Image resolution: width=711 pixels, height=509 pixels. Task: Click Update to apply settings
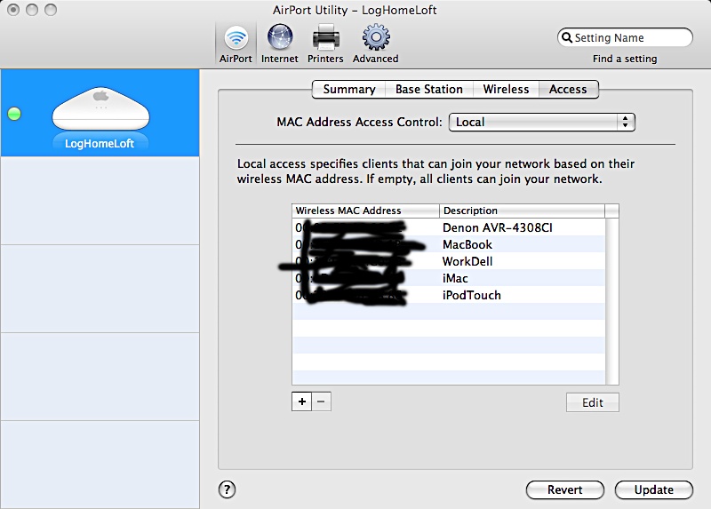(654, 490)
